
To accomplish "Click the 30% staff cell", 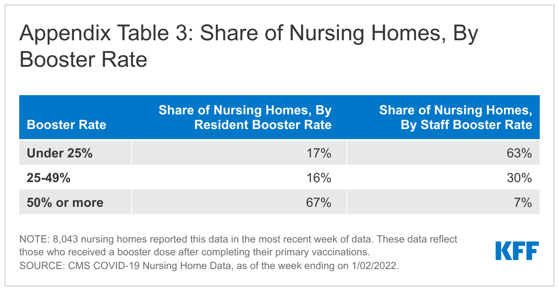I will pyautogui.click(x=520, y=178).
